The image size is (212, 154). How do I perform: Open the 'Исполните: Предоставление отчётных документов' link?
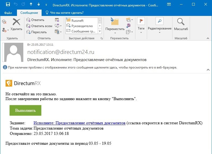[x=79, y=123]
